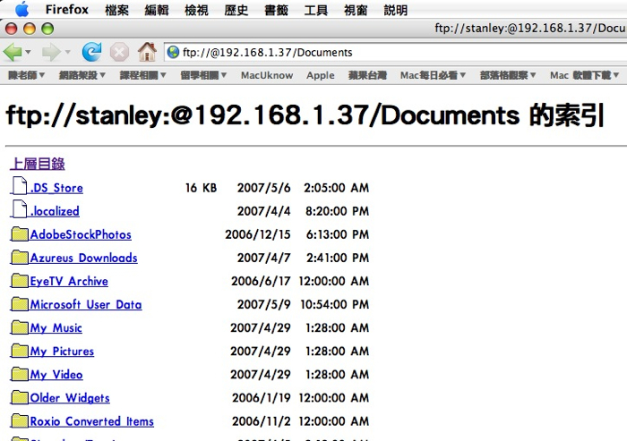Viewport: 627px width, 441px height.
Task: Open the Apple bookmark
Action: click(321, 75)
